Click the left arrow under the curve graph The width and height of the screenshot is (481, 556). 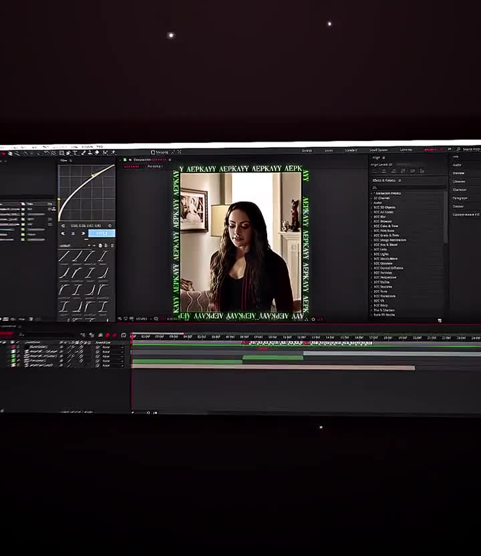63,233
